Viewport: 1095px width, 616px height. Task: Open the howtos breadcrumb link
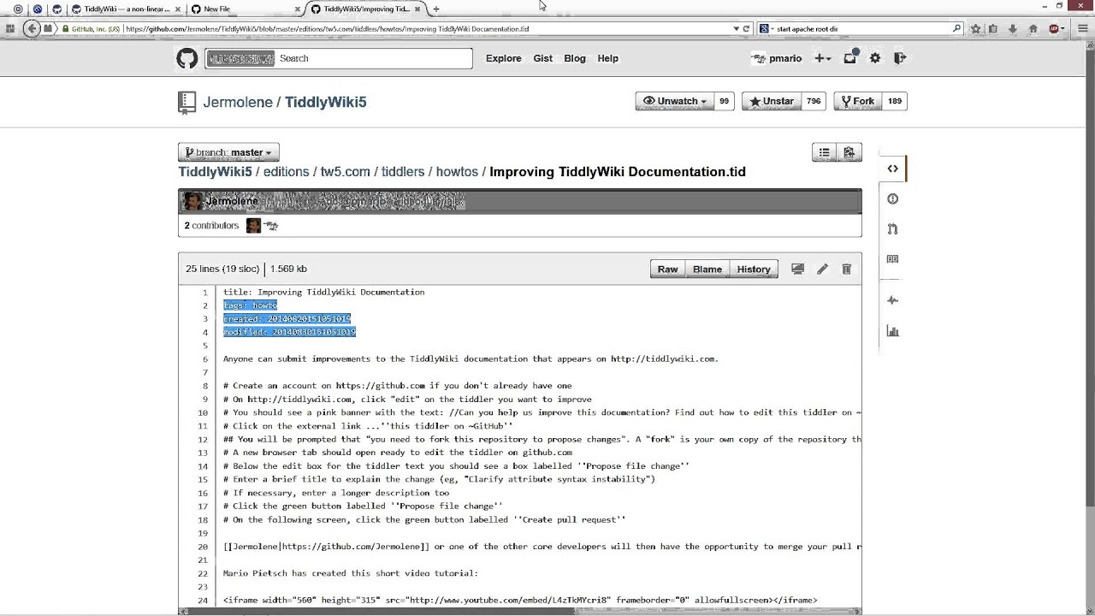coord(457,172)
